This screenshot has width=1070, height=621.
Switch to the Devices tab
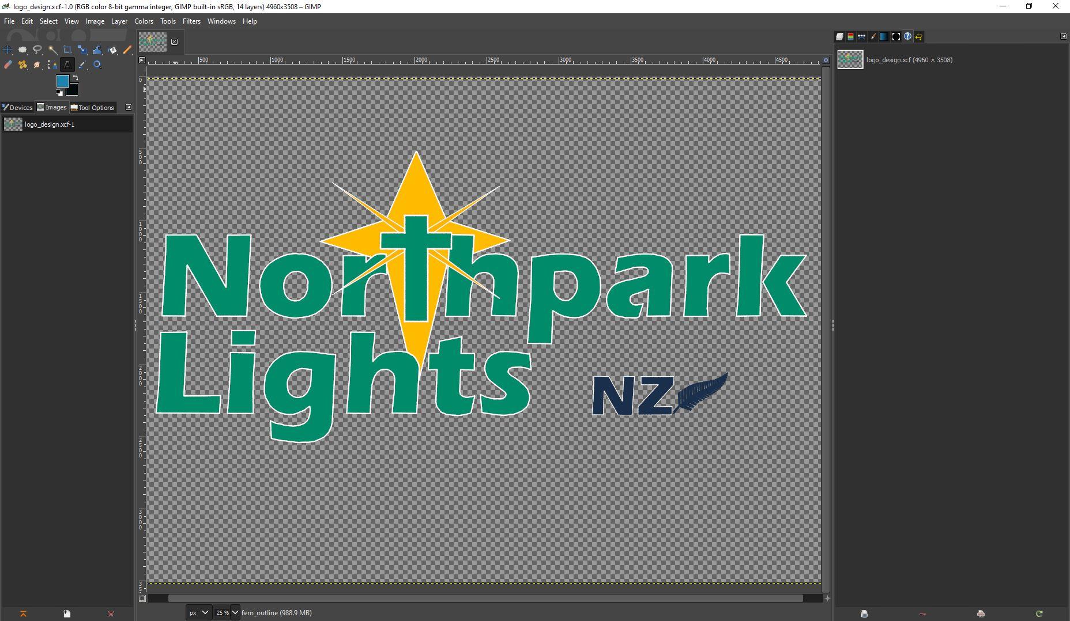17,107
